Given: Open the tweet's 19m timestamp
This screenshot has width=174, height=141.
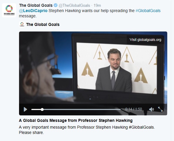Looking at the screenshot, I should [97, 5].
